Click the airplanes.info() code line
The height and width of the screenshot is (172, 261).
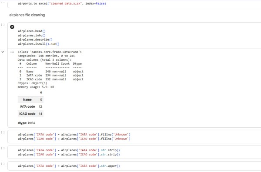click(32, 35)
